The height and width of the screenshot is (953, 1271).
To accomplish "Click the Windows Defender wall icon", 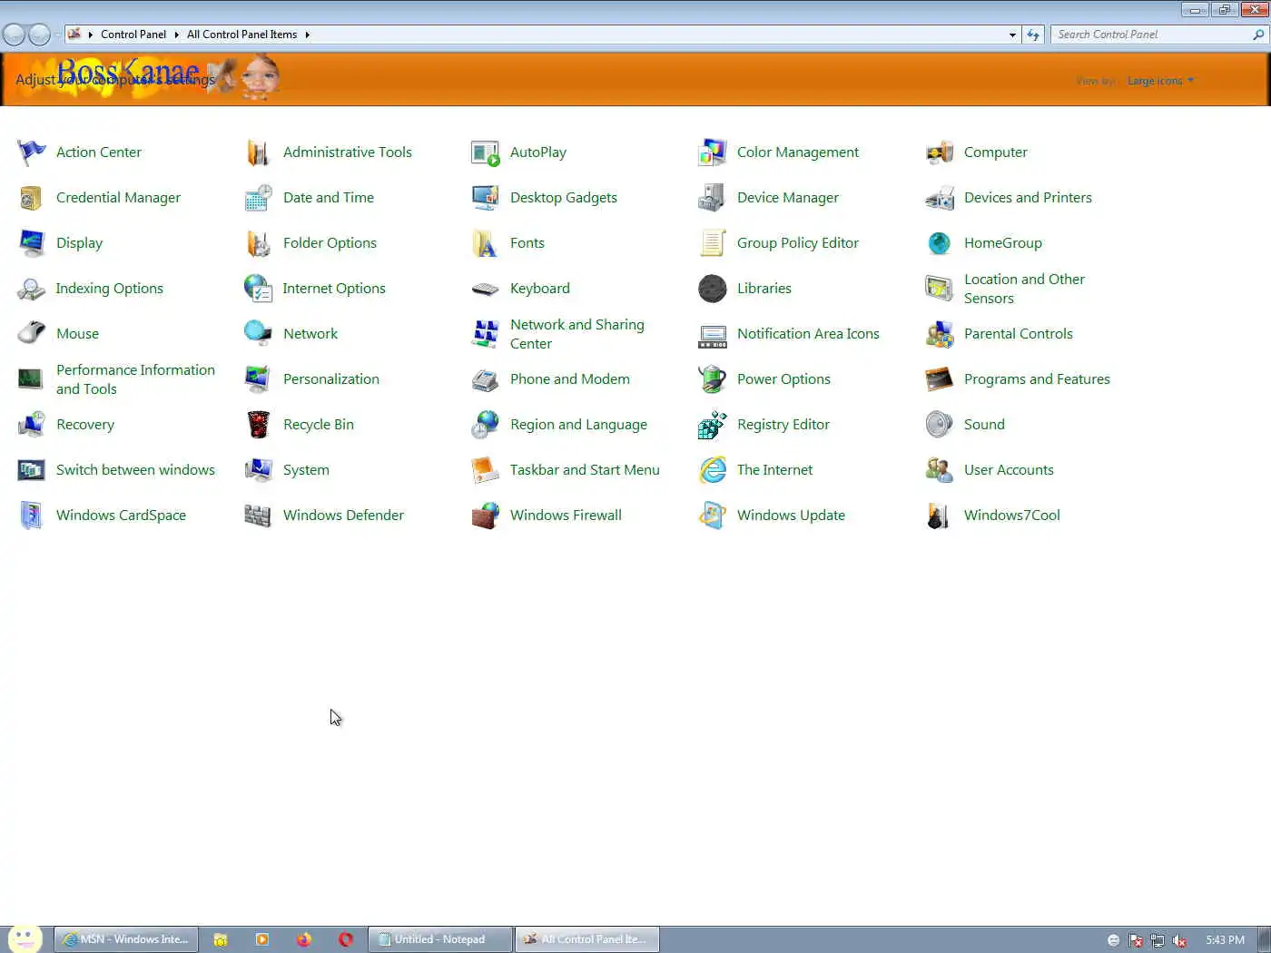I will pos(258,516).
